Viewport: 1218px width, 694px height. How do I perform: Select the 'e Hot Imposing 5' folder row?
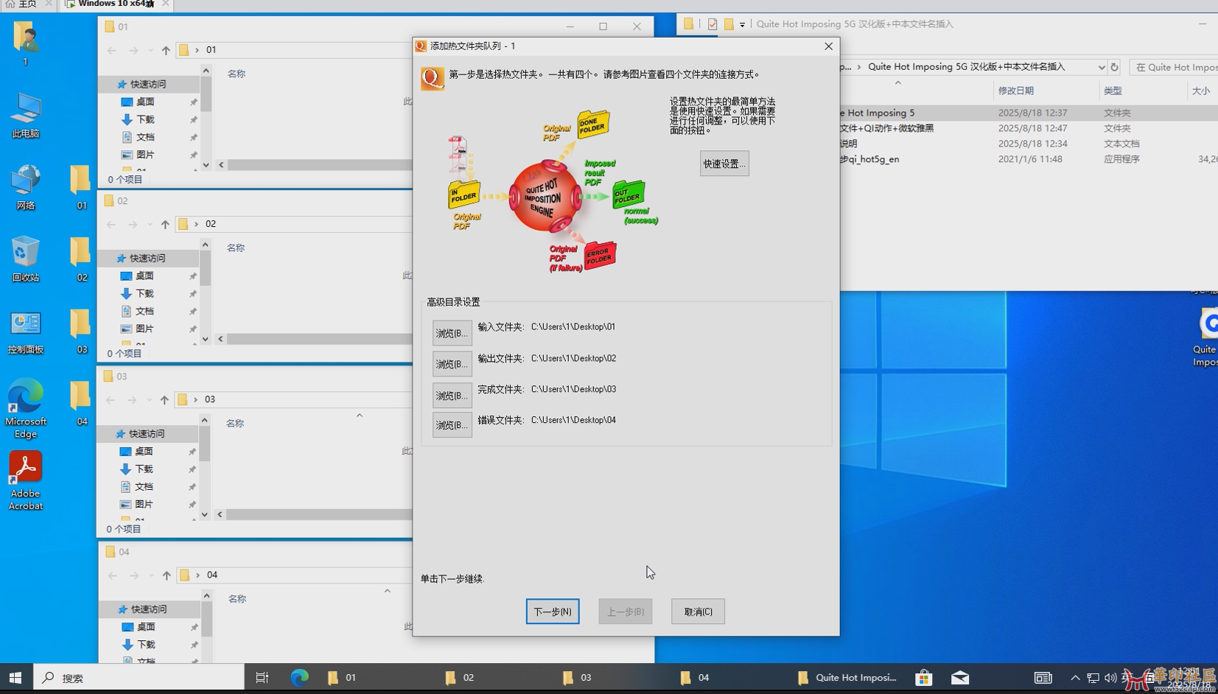[1029, 113]
